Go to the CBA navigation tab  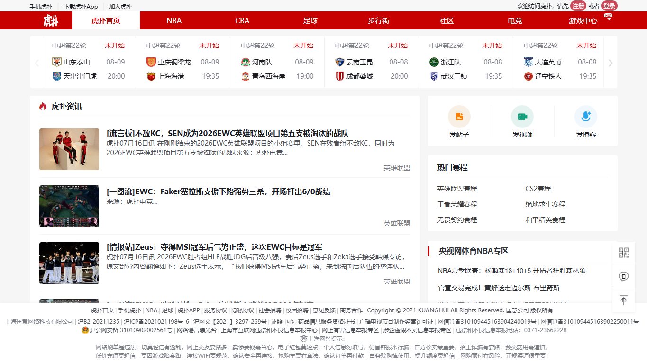tap(242, 20)
